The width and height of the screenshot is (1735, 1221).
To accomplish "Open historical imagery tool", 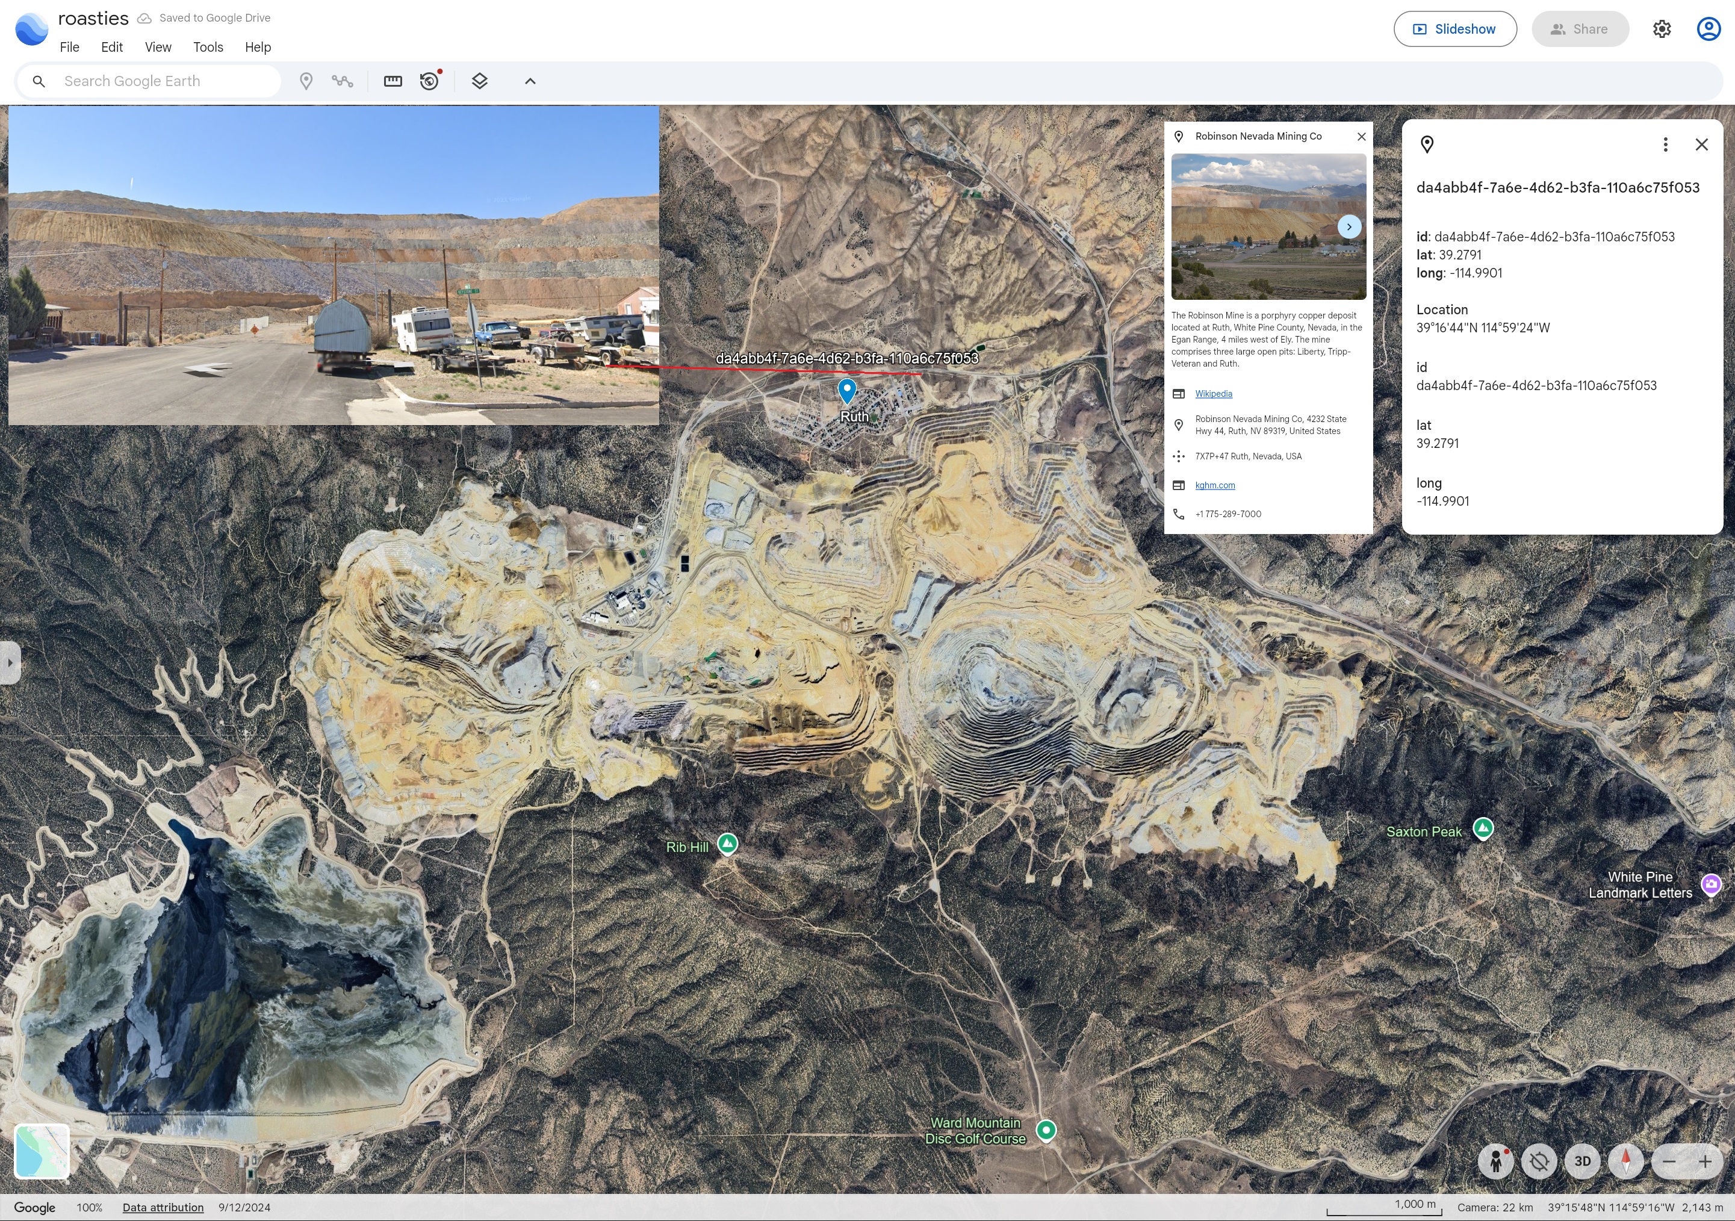I will click(x=429, y=81).
